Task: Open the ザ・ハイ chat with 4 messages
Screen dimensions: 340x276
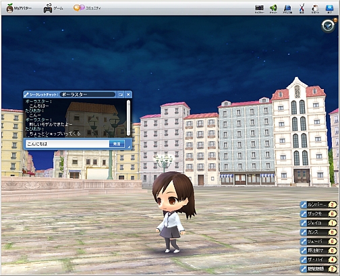Action: pyautogui.click(x=318, y=260)
